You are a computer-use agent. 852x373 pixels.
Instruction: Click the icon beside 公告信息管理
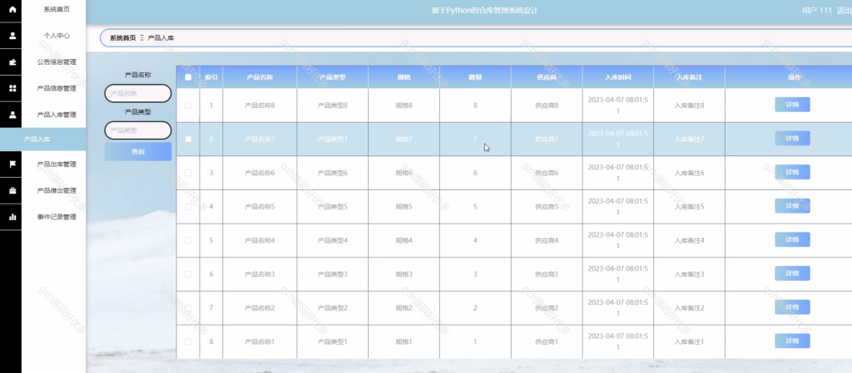12,61
